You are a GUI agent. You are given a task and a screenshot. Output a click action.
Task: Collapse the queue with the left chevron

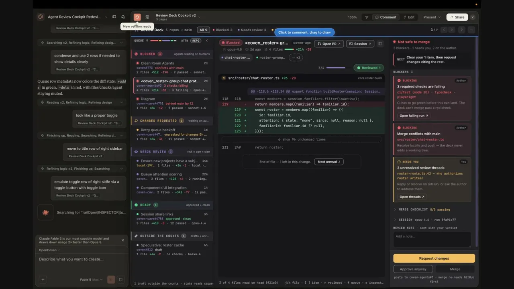[x=207, y=41]
